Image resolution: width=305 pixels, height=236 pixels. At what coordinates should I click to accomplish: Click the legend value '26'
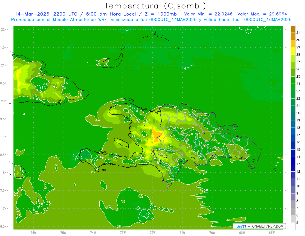[x=298, y=69]
